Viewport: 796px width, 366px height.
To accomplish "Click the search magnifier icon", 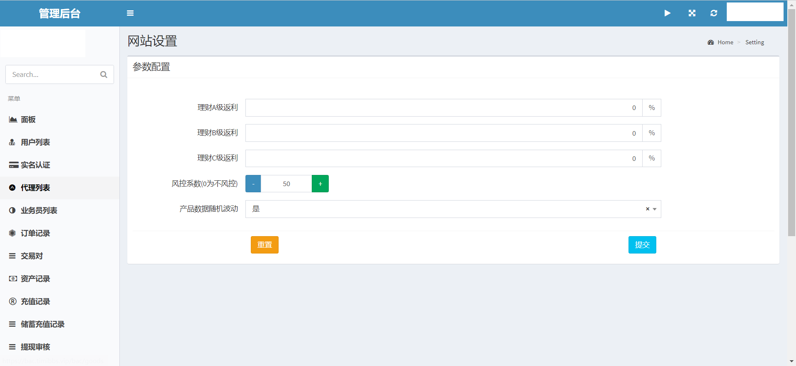I will click(104, 74).
